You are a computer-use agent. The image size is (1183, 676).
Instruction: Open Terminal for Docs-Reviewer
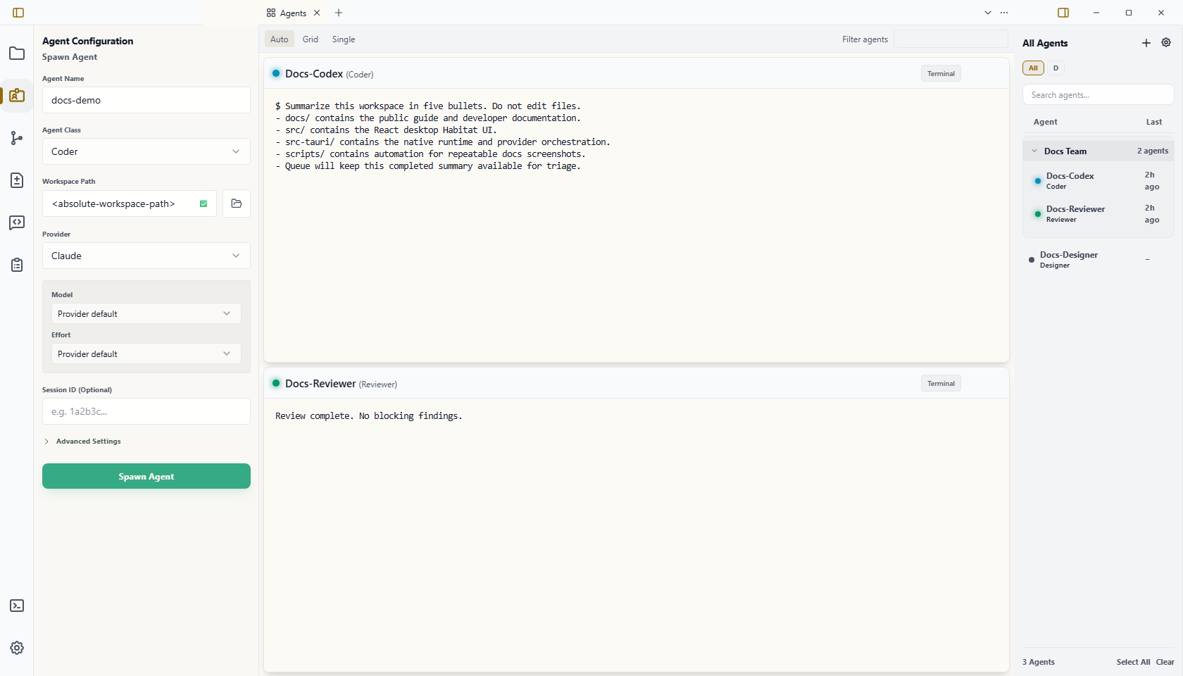[x=941, y=383]
